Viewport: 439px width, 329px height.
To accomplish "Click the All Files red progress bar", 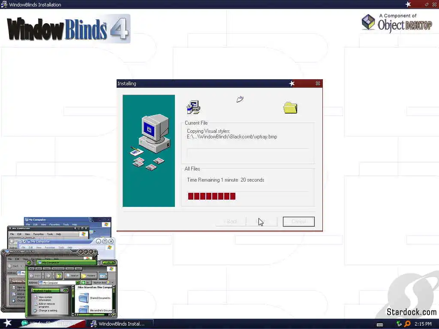I will pyautogui.click(x=212, y=196).
